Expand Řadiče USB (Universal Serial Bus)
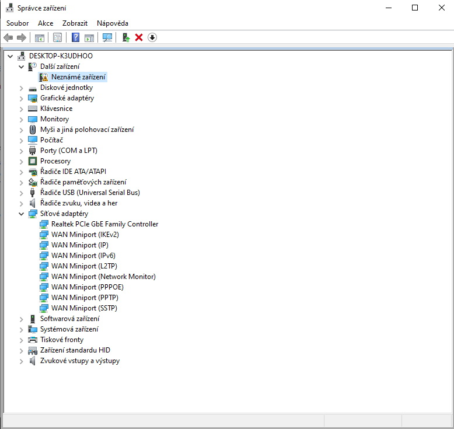The width and height of the screenshot is (454, 429). (x=22, y=193)
